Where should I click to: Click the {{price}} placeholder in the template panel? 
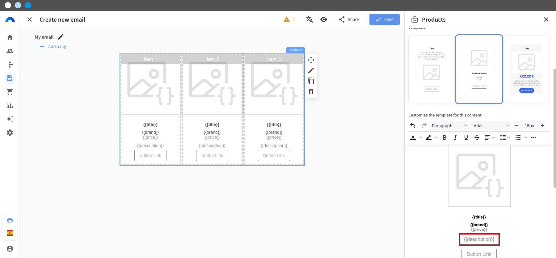[479, 230]
